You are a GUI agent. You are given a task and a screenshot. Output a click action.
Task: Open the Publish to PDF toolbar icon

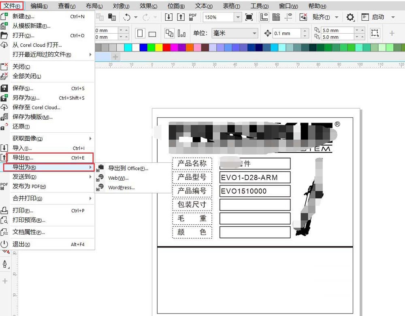pos(192,17)
